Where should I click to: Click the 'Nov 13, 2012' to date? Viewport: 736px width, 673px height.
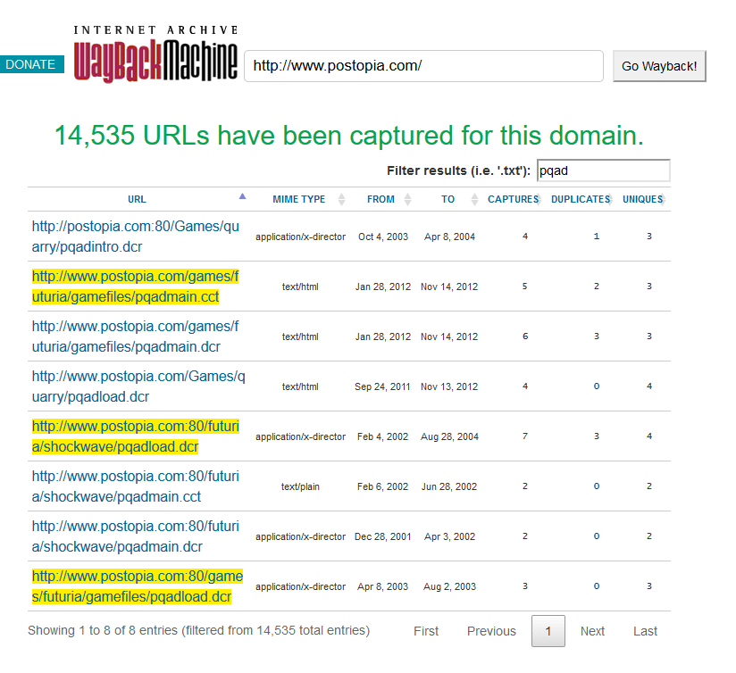[449, 386]
